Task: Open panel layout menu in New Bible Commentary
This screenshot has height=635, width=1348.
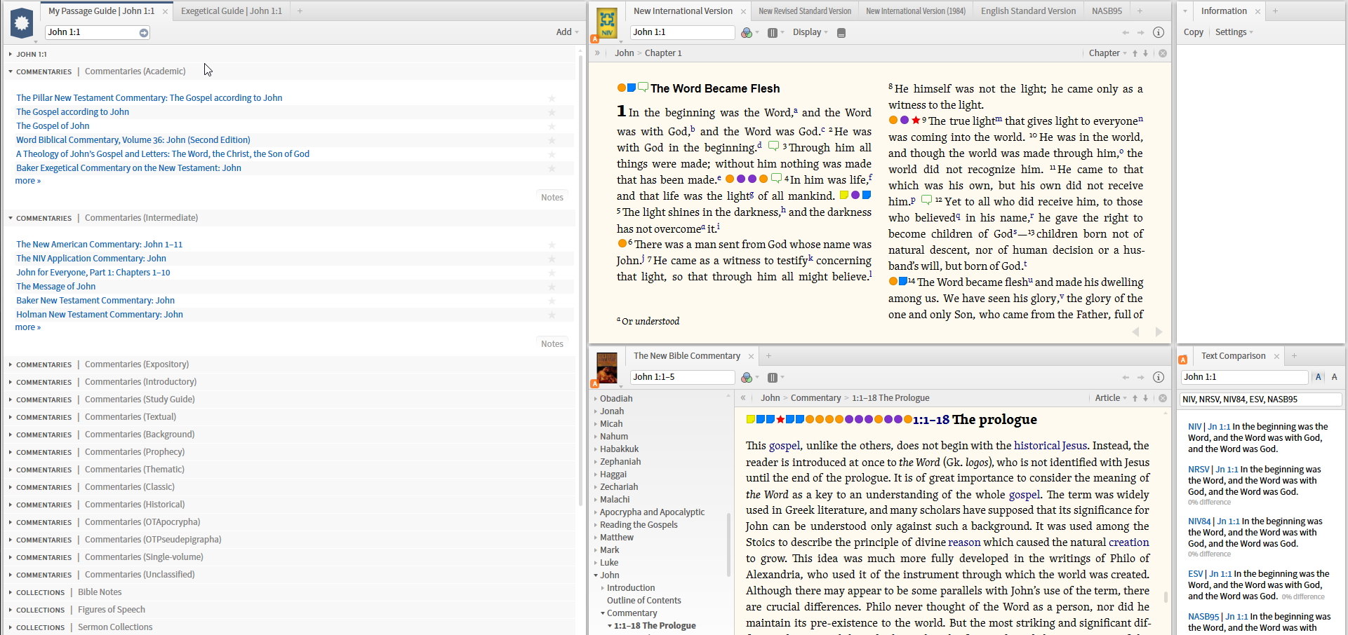Action: [774, 378]
